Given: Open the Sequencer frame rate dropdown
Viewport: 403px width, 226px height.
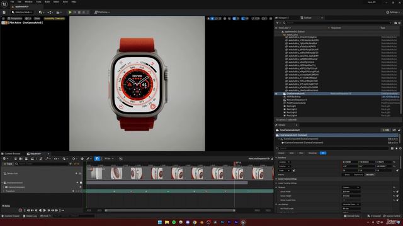Looking at the screenshot, I should click(x=109, y=159).
